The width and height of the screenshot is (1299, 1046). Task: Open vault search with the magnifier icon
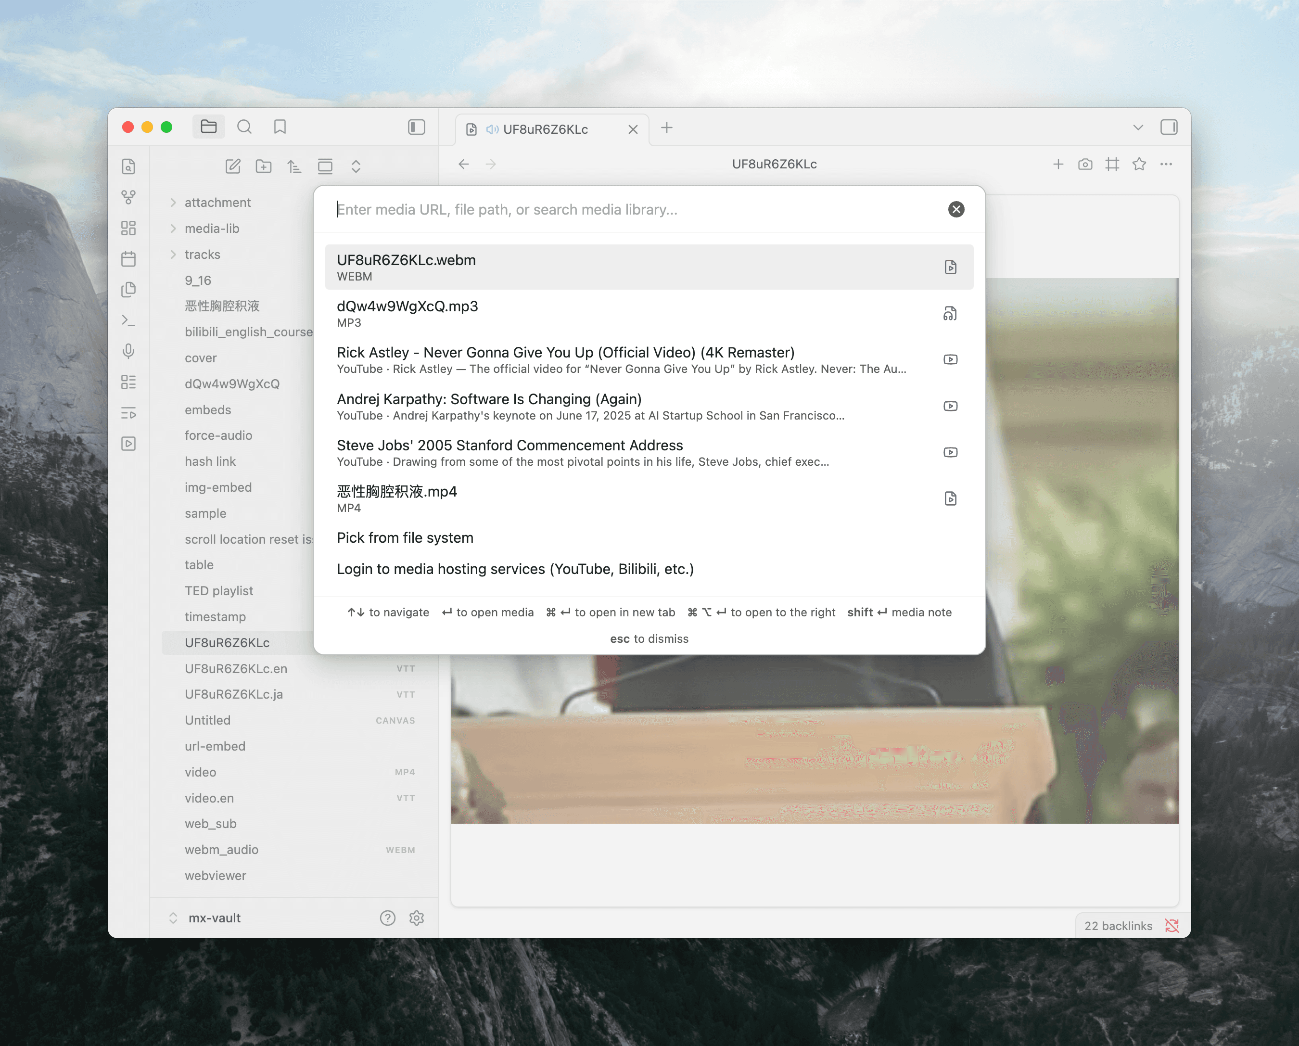tap(244, 127)
